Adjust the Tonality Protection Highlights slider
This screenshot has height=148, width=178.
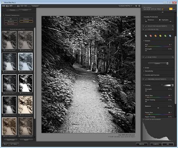click(165, 22)
